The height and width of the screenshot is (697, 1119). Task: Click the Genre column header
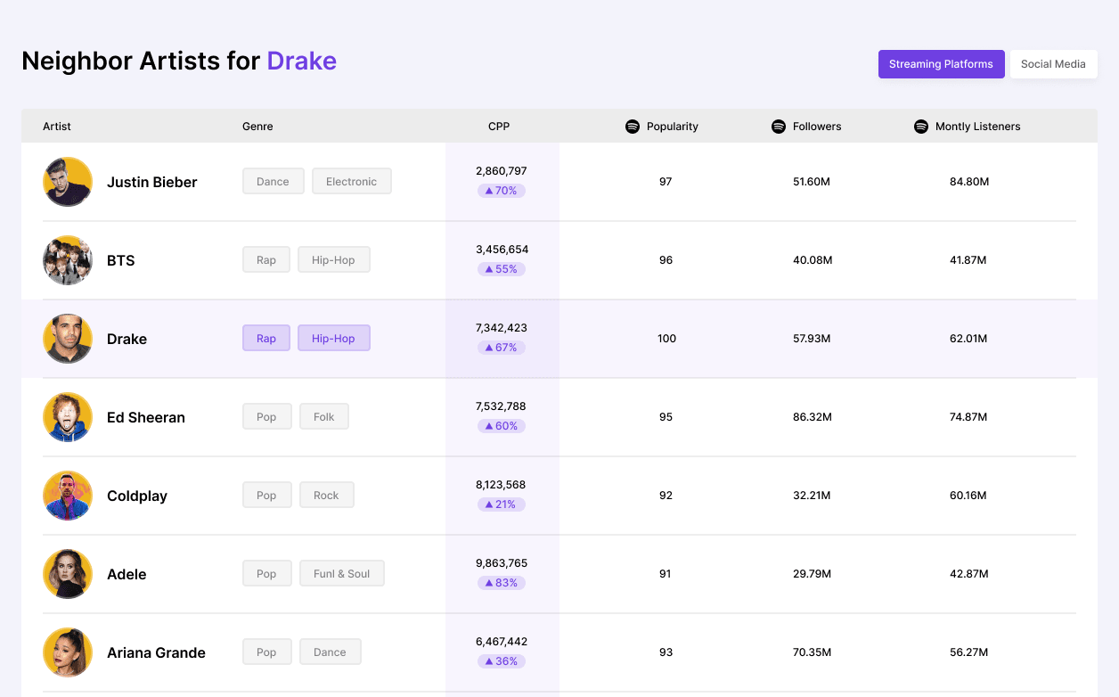257,127
